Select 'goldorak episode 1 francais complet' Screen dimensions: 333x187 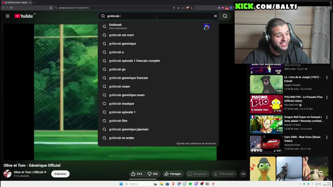click(x=158, y=61)
